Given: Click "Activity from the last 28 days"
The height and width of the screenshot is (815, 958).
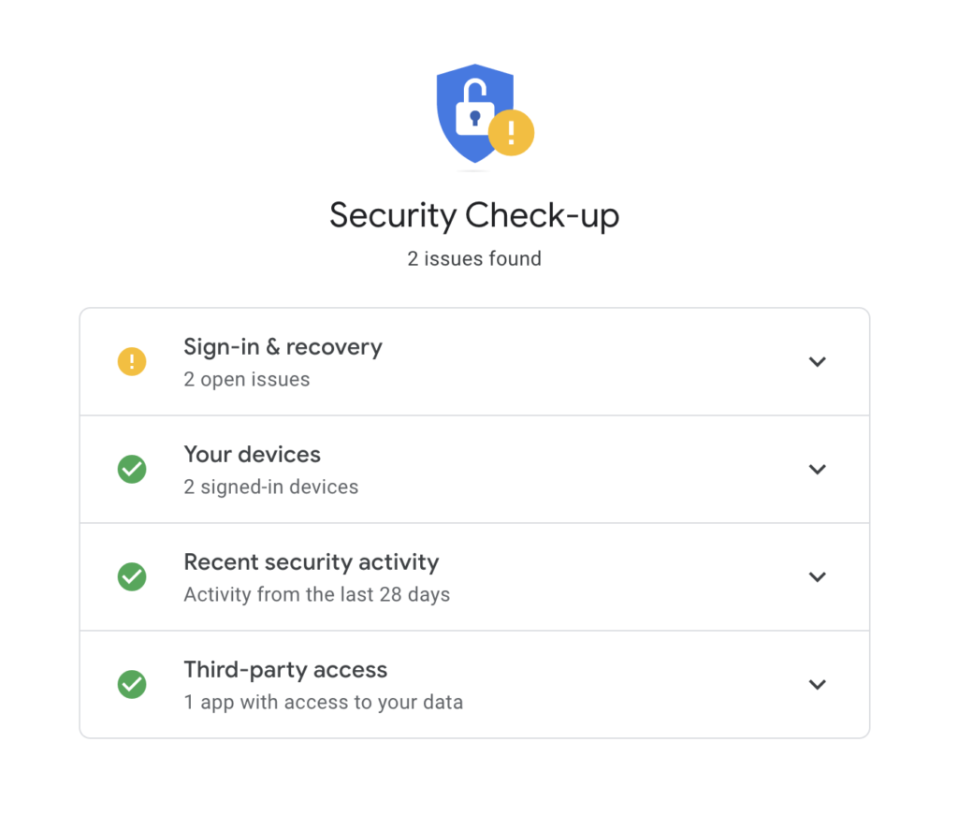Looking at the screenshot, I should coord(316,595).
